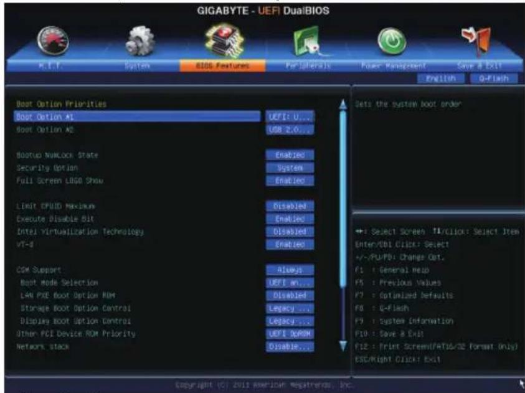
Task: Click the F1 General Help line
Action: pyautogui.click(x=392, y=270)
